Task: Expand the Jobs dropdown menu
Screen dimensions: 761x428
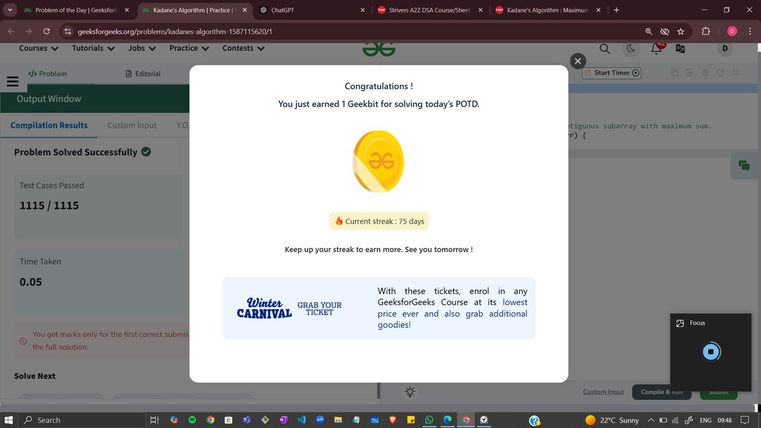Action: (142, 48)
